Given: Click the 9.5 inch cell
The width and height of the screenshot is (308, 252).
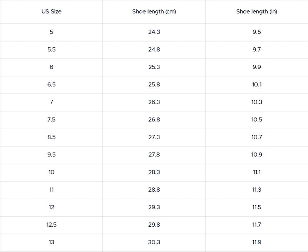Looking at the screenshot, I should [x=256, y=32].
